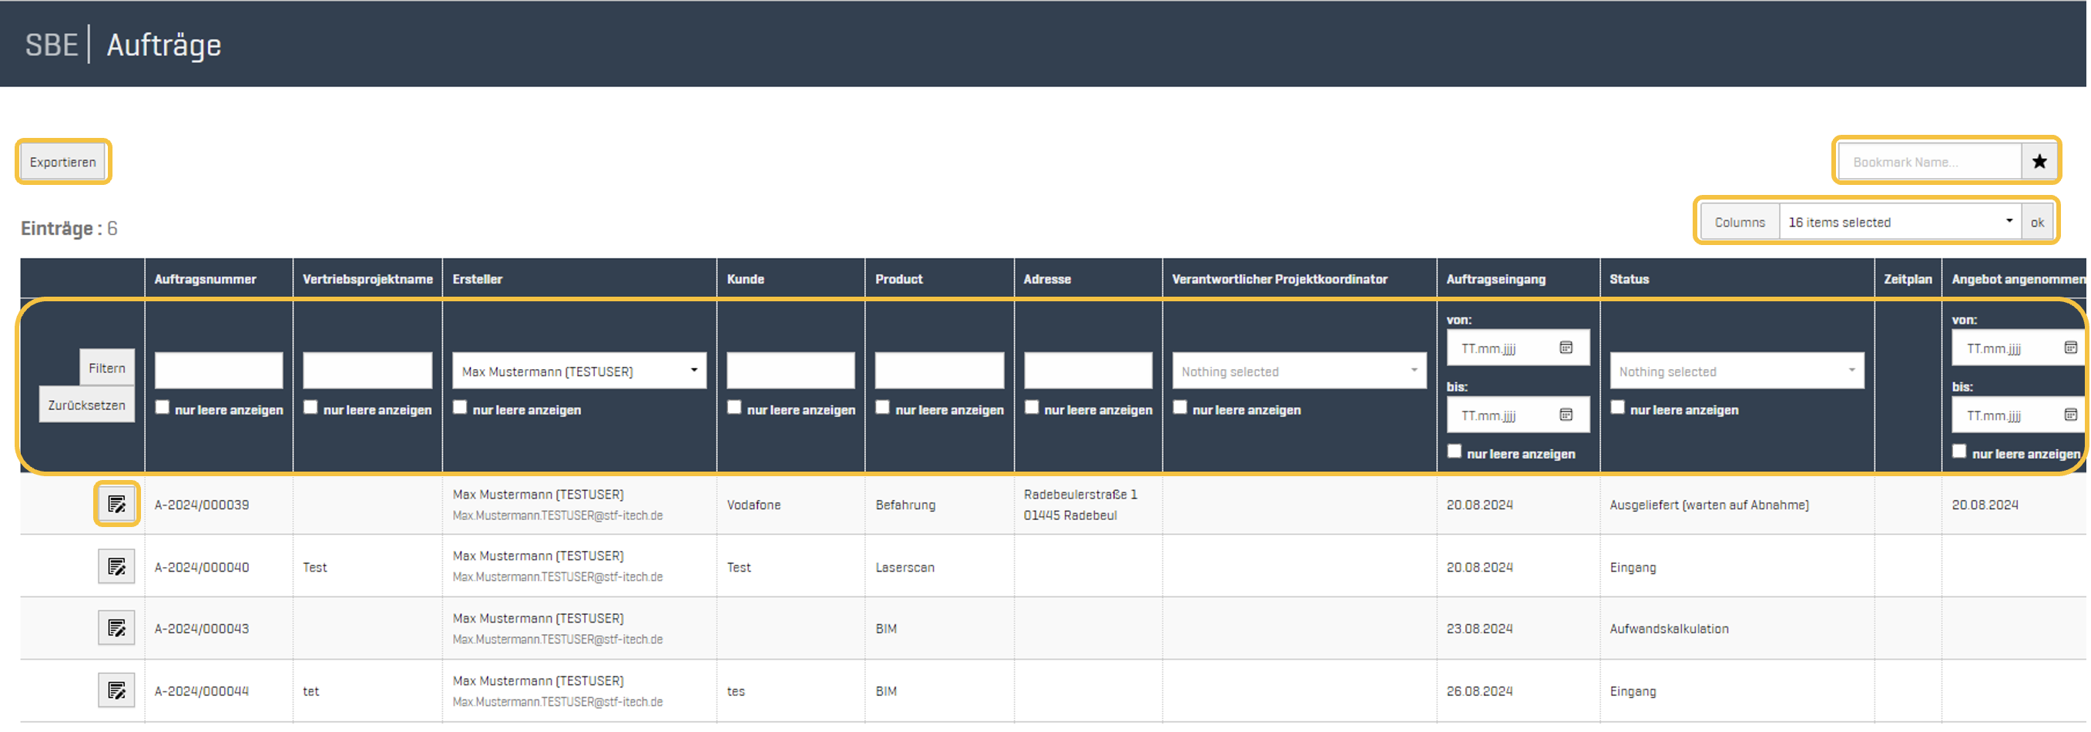
Task: Open edit icon for order A-2024/000040
Action: (116, 566)
